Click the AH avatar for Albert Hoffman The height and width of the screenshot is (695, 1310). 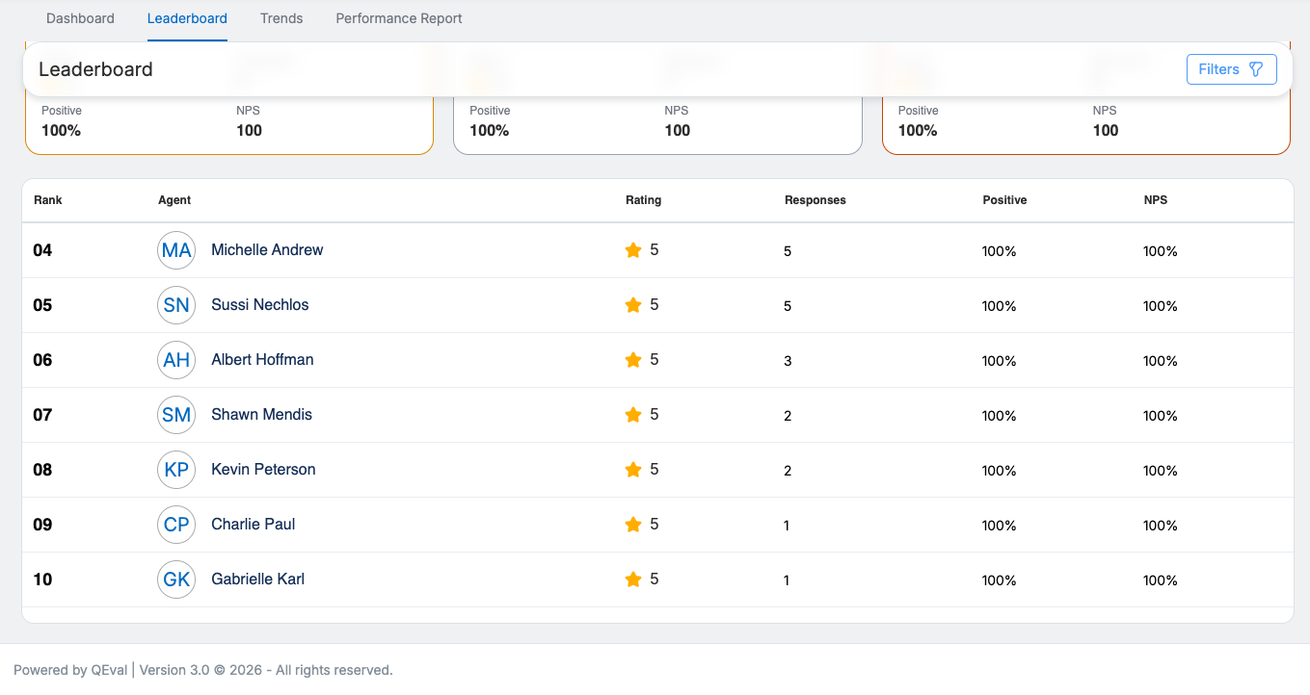(176, 360)
